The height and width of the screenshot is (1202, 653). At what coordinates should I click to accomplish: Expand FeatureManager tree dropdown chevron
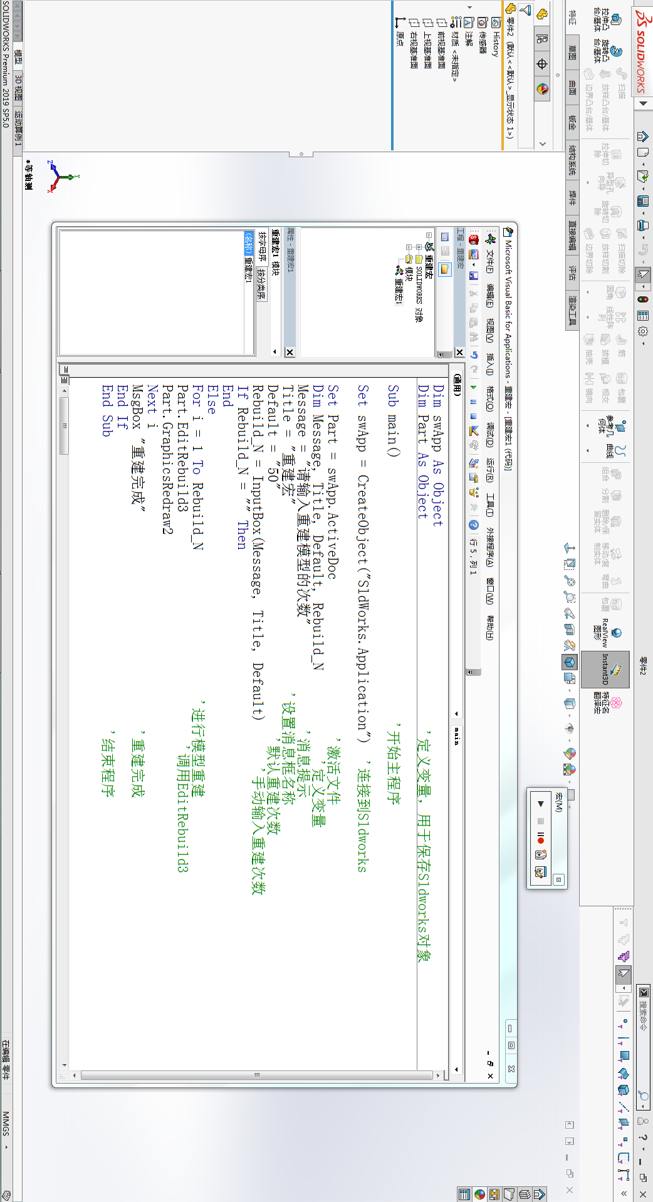click(x=542, y=143)
